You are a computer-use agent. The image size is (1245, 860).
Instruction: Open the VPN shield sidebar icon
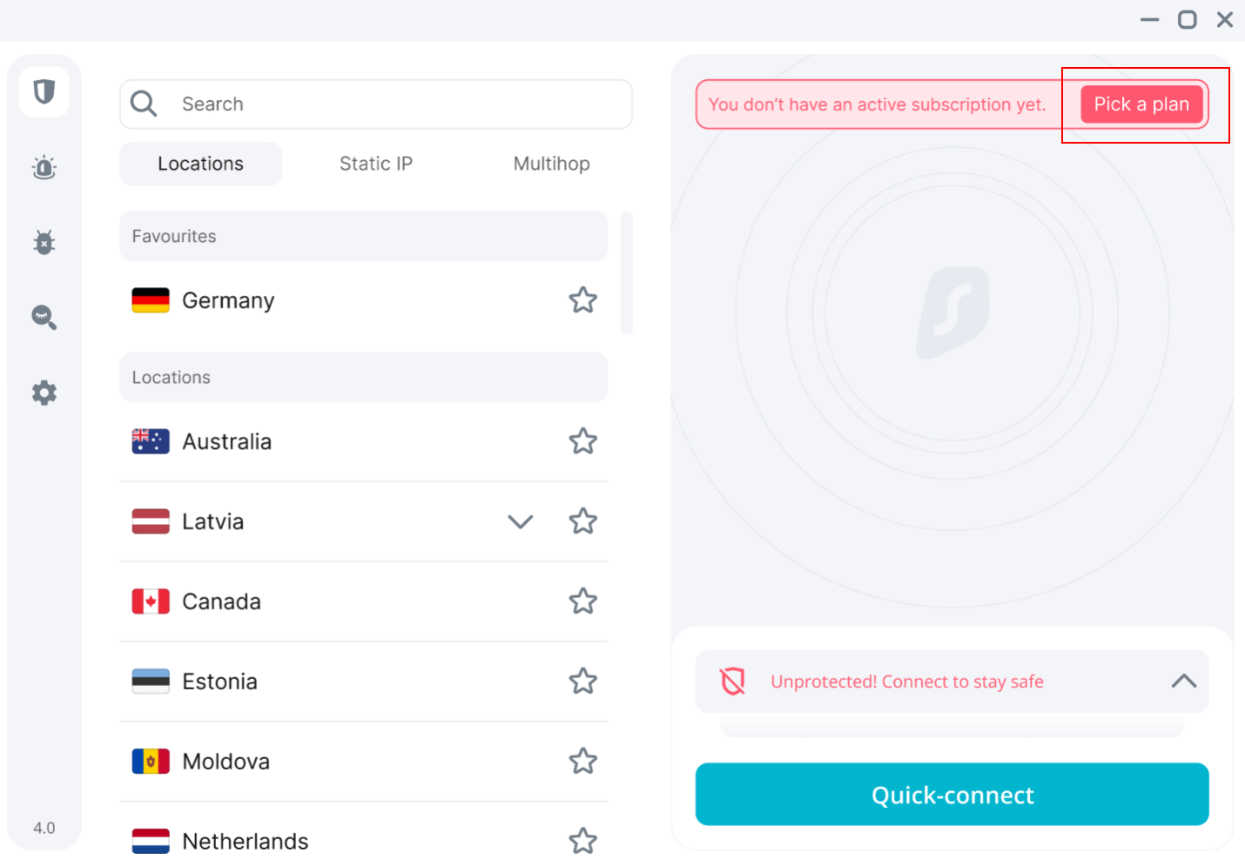coord(44,91)
